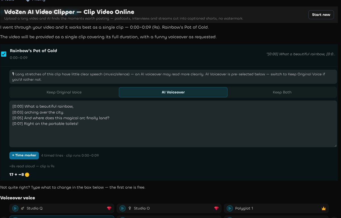The width and height of the screenshot is (341, 218).
Task: Select the AI Voiceover option
Action: (x=173, y=92)
